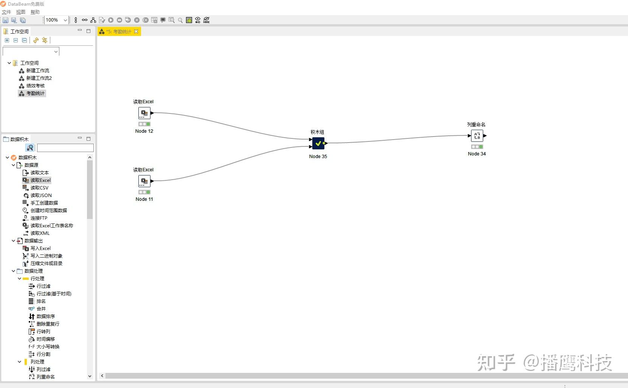Click the Execute selected node play icon
628x388 pixels.
click(x=111, y=20)
